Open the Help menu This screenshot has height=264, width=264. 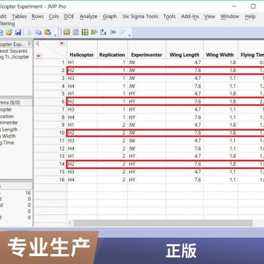250,16
